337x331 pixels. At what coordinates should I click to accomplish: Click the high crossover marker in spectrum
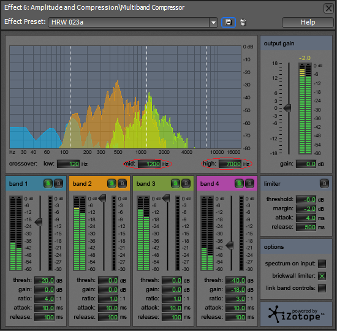206,97
